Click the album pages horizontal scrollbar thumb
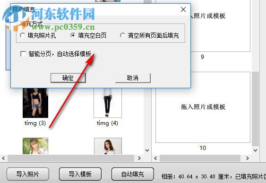Screen dimensions: 266x183 tap(200, 158)
